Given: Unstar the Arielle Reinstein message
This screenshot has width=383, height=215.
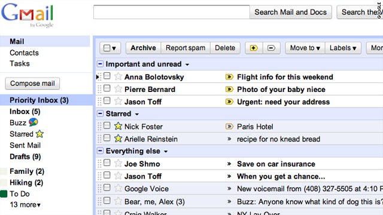Looking at the screenshot, I should (x=118, y=139).
